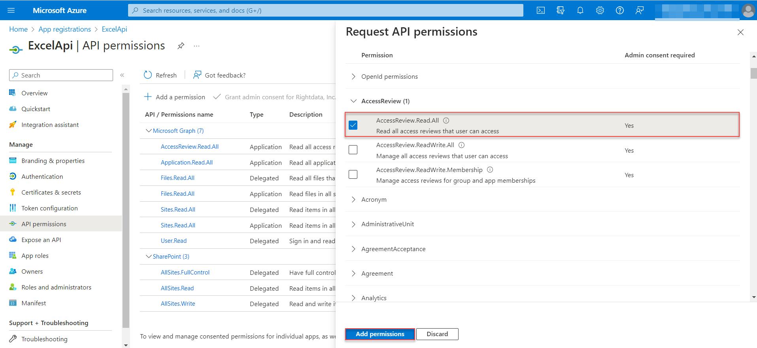
Task: Pin the ExcelApi API permissions page
Action: 181,46
